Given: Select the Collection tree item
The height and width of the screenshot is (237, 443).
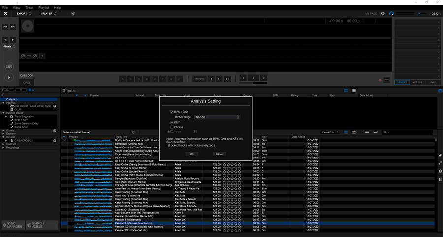Looking at the screenshot, I should tap(29, 99).
